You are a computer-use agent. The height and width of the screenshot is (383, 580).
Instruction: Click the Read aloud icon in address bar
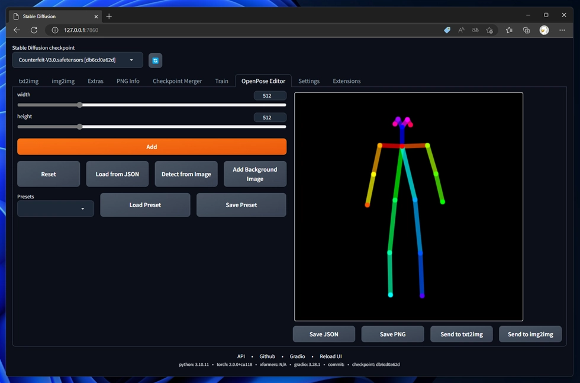(461, 30)
